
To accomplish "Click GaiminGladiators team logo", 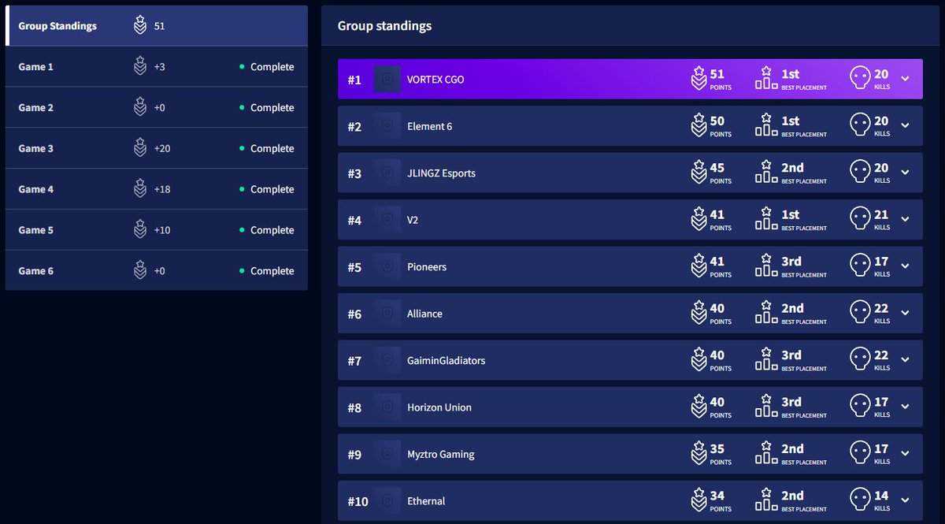I will (387, 361).
